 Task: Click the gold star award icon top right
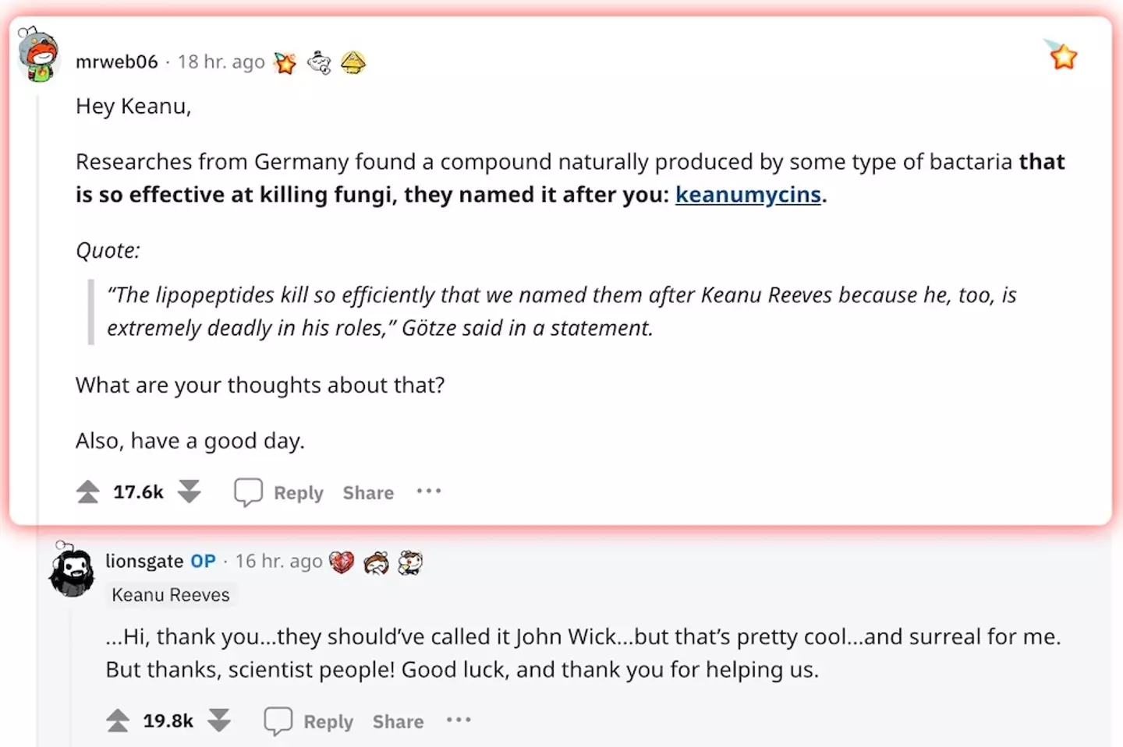point(1062,56)
